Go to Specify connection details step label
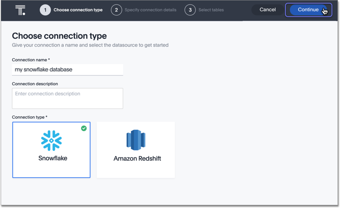Screen dimensions: 340x208 (x=150, y=10)
